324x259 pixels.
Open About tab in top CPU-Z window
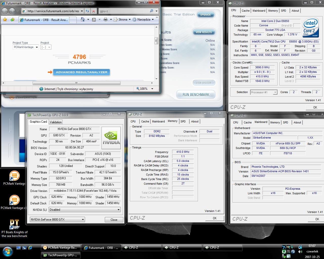(295, 11)
